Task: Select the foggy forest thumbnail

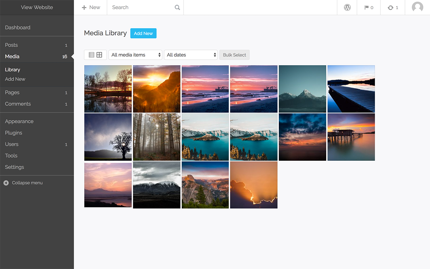Action: (x=157, y=137)
